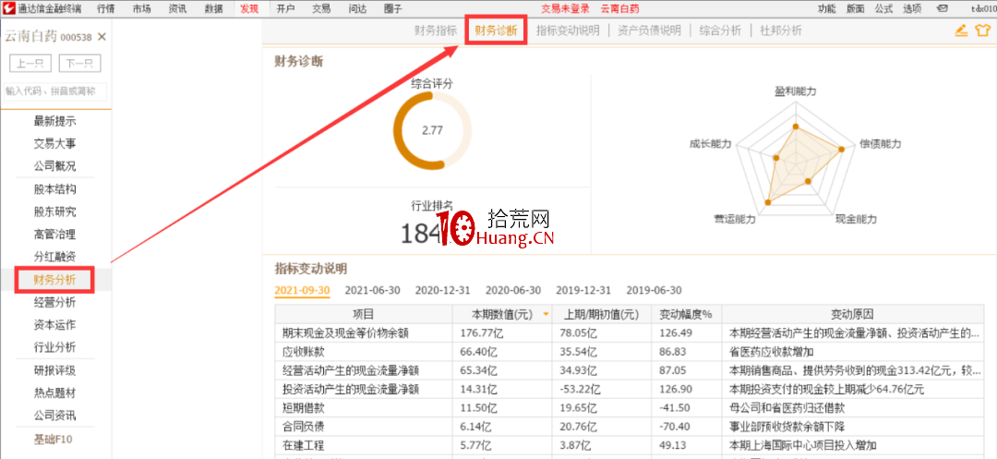This screenshot has height=459, width=997.
Task: Open the 数据 menu
Action: (x=213, y=9)
